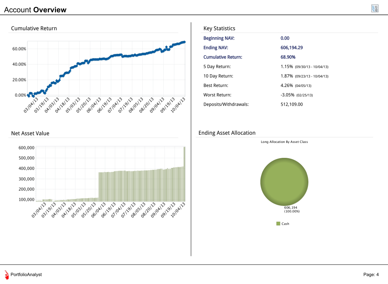
Task: Select the Key Statistics heading
Action: pos(219,28)
